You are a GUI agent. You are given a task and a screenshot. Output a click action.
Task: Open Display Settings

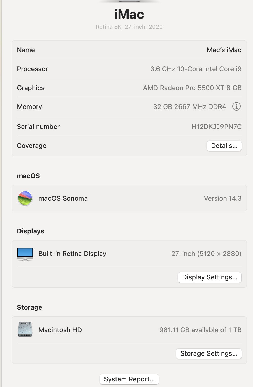coord(209,277)
